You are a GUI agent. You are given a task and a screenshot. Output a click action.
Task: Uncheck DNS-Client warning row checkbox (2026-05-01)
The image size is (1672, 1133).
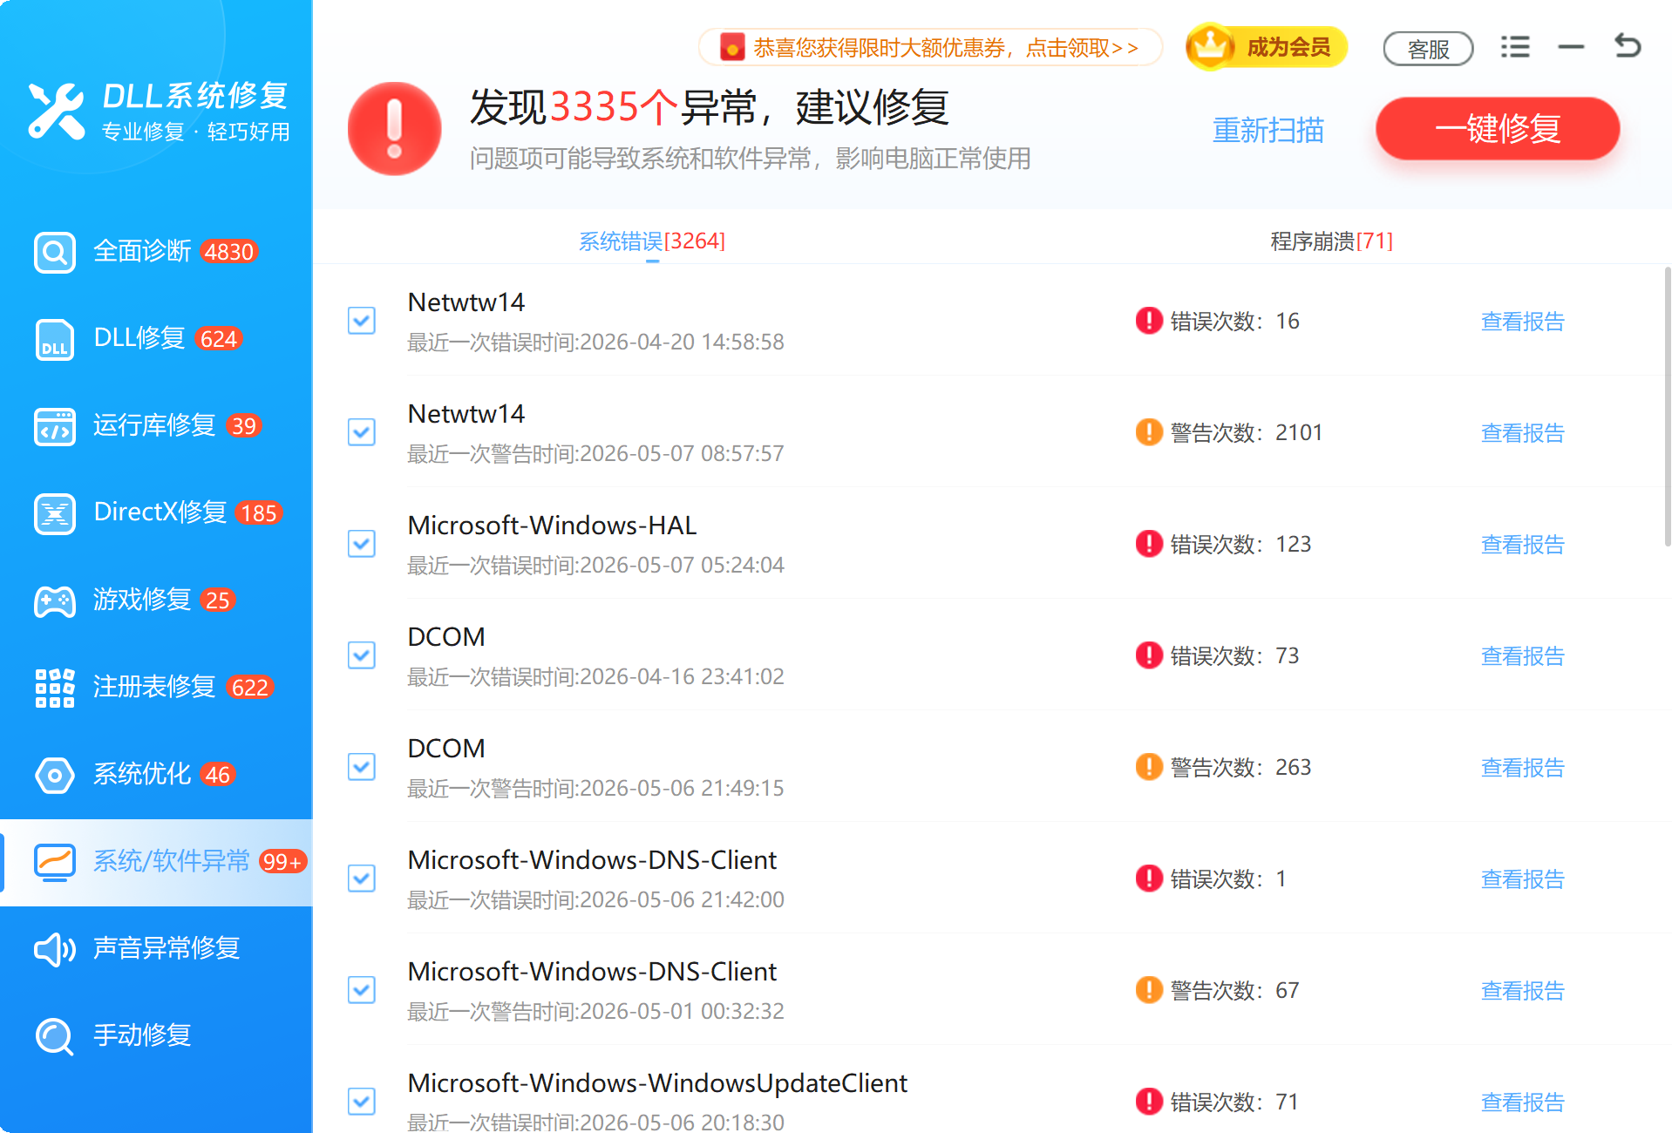pyautogui.click(x=362, y=990)
